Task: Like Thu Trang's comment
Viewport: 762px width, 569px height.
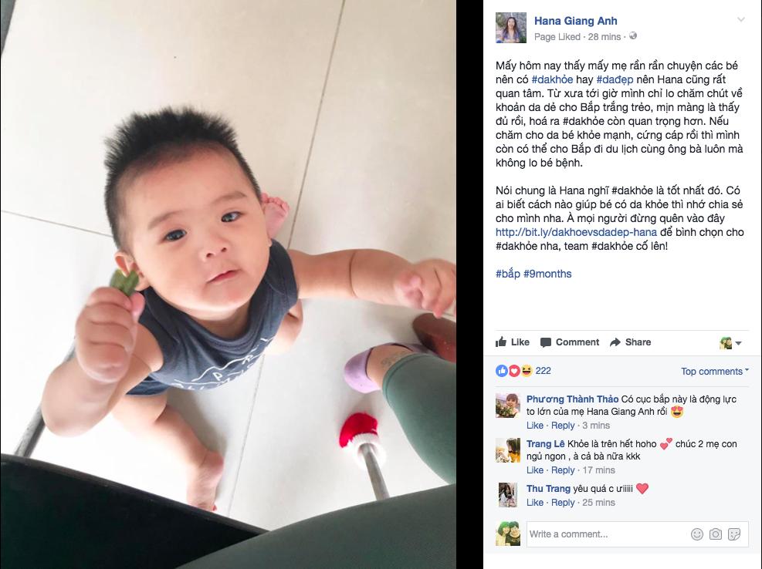Action: click(534, 503)
